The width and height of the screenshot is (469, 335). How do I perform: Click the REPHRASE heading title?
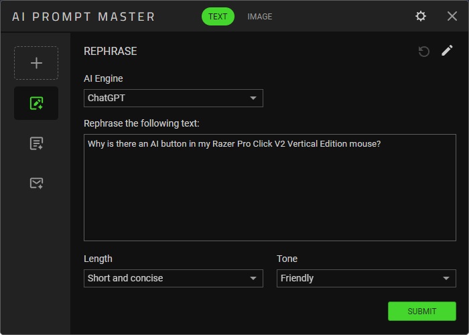[x=110, y=52]
